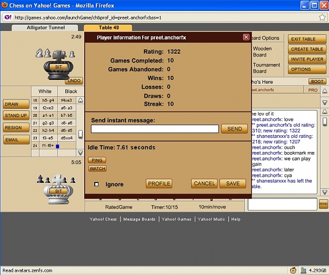Select Wooden Board option
Screen dimensions: 329x275
coord(262,52)
